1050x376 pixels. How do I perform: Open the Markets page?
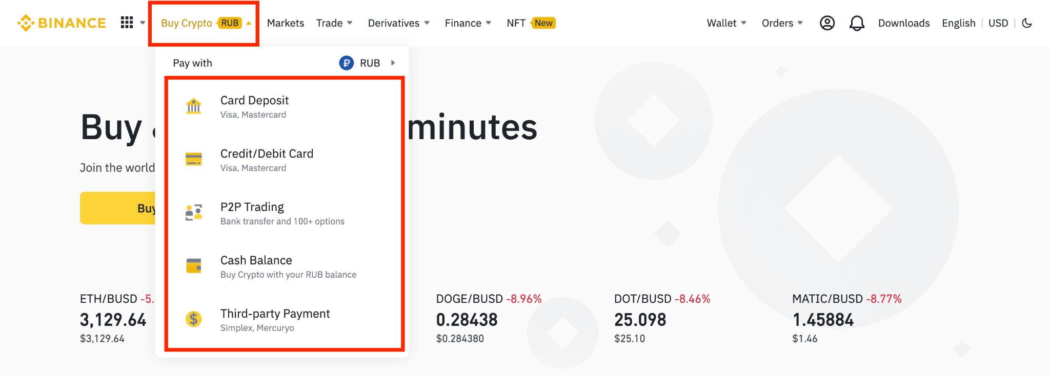pyautogui.click(x=285, y=23)
